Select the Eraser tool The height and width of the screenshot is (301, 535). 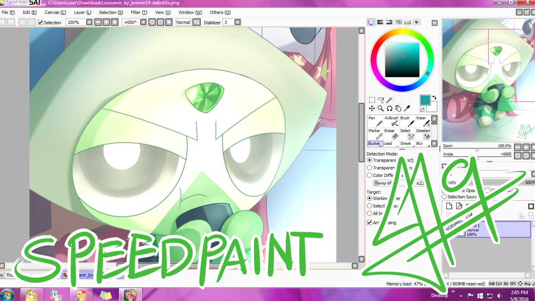(x=391, y=134)
